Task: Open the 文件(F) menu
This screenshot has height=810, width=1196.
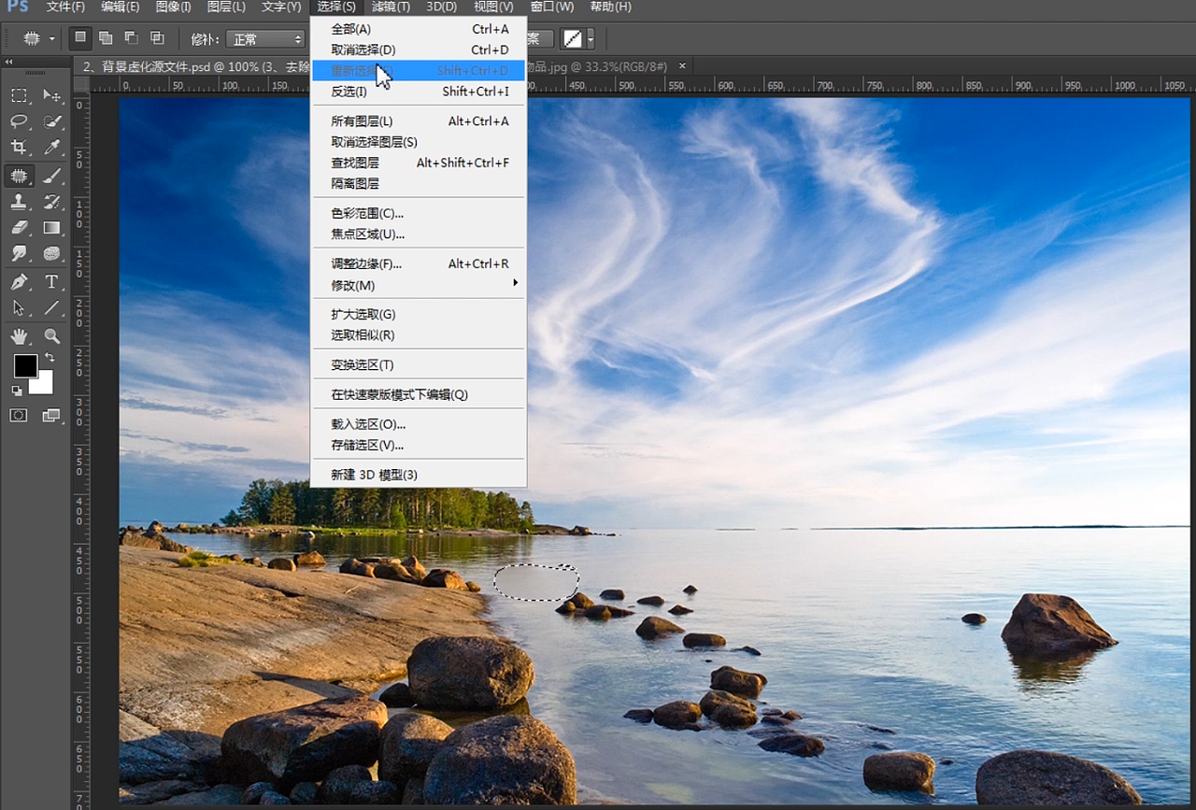Action: (x=65, y=7)
